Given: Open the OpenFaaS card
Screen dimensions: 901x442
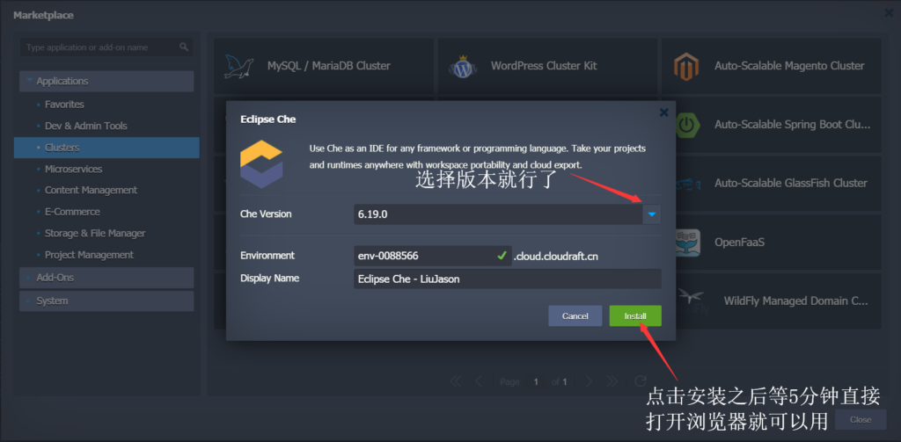Looking at the screenshot, I should 771,243.
